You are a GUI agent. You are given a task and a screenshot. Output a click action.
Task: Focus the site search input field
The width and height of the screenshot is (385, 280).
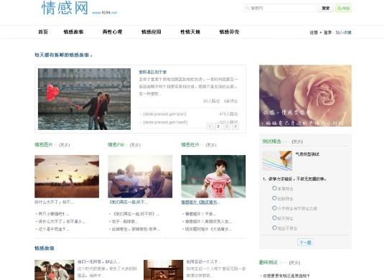(x=280, y=8)
